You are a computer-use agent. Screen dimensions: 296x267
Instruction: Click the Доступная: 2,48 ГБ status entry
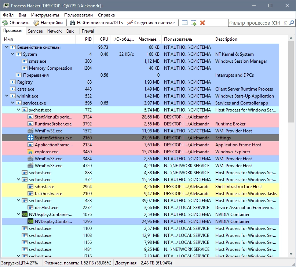click(x=143, y=263)
